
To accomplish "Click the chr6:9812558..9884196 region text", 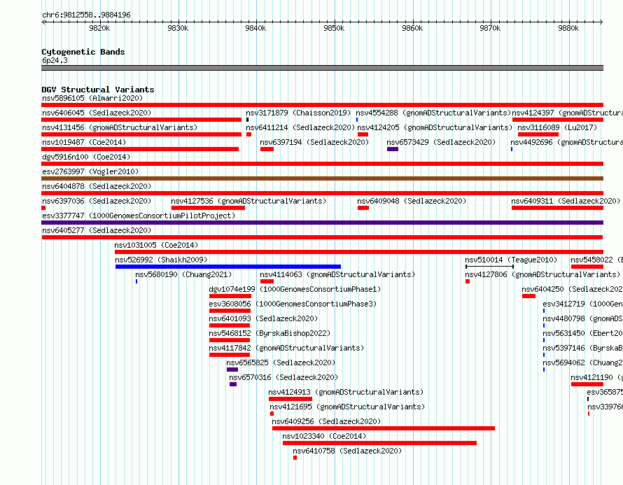I will [x=86, y=15].
